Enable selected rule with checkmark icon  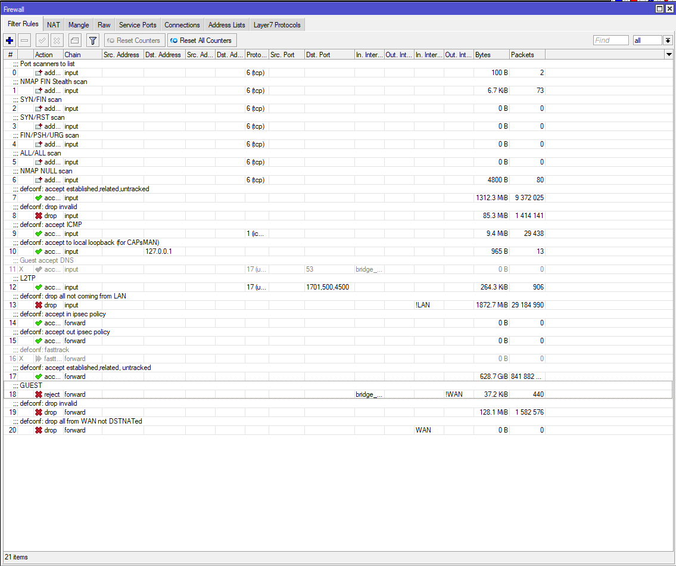click(x=42, y=41)
